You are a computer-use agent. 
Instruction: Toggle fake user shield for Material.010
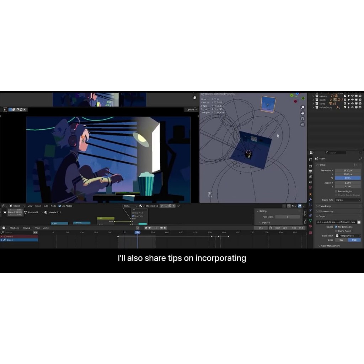[166, 206]
